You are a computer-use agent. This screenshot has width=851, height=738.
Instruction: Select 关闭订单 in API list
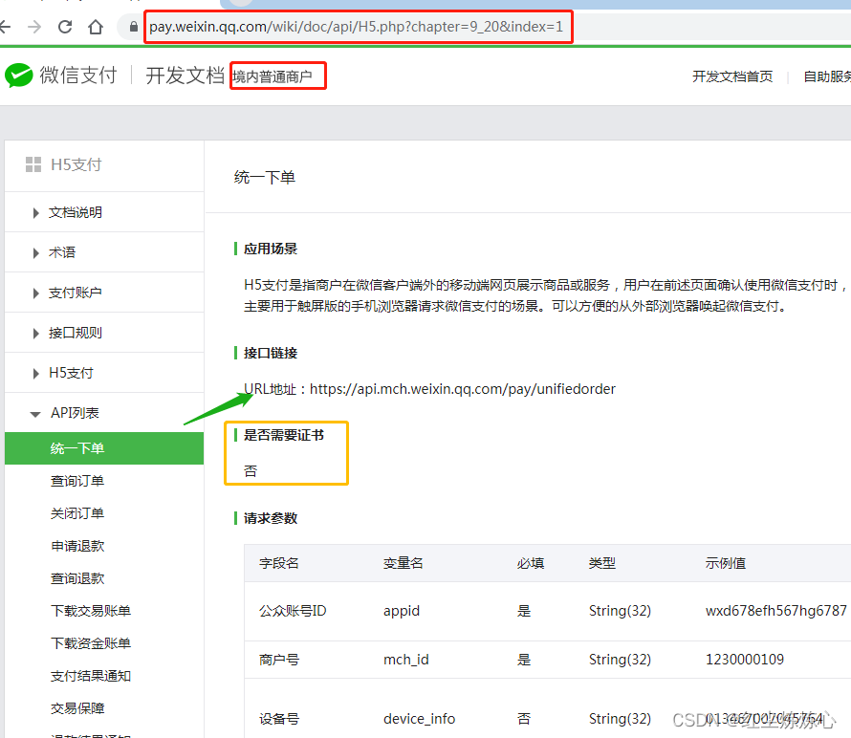[x=77, y=513]
